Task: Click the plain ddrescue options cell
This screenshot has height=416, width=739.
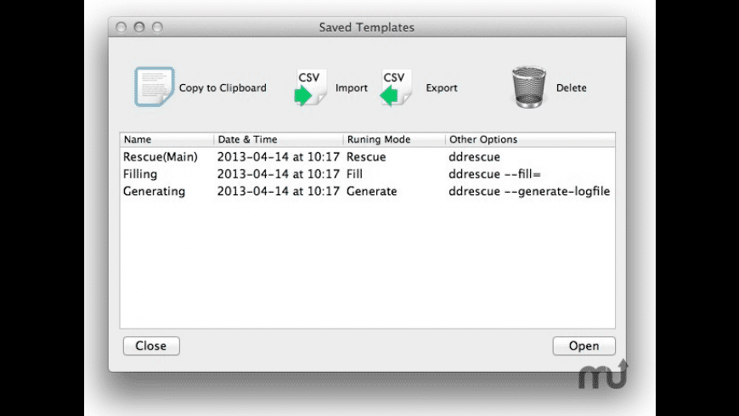Action: click(474, 157)
